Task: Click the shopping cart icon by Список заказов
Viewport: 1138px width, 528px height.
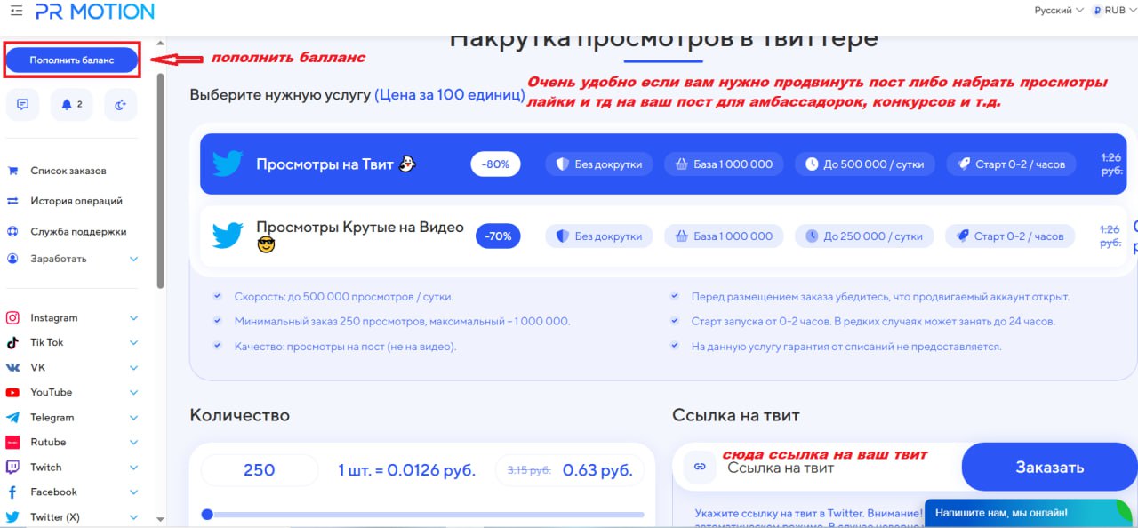Action: pyautogui.click(x=13, y=171)
